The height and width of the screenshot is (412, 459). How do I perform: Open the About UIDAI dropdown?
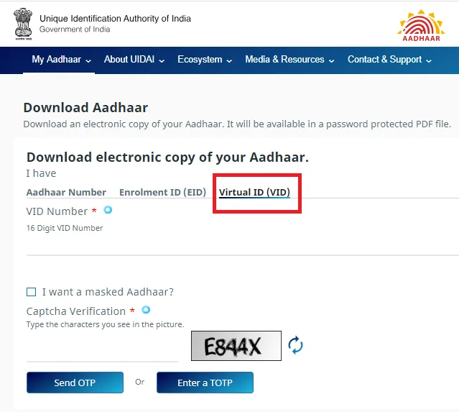click(134, 60)
